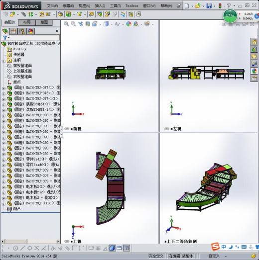Open the 插入(I) menu
Viewport: 259px width, 260px height.
point(100,6)
